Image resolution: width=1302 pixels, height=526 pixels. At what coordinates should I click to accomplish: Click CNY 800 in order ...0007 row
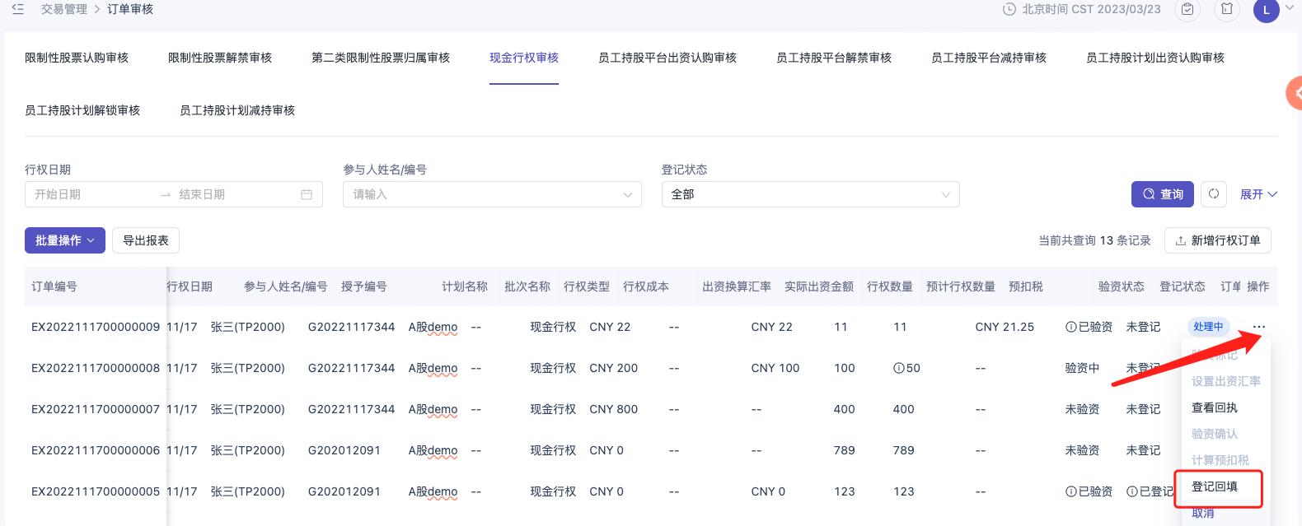(614, 409)
